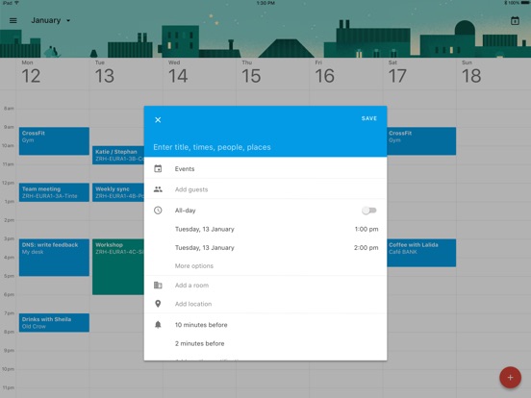
Task: Click the guests people icon
Action: click(x=158, y=189)
